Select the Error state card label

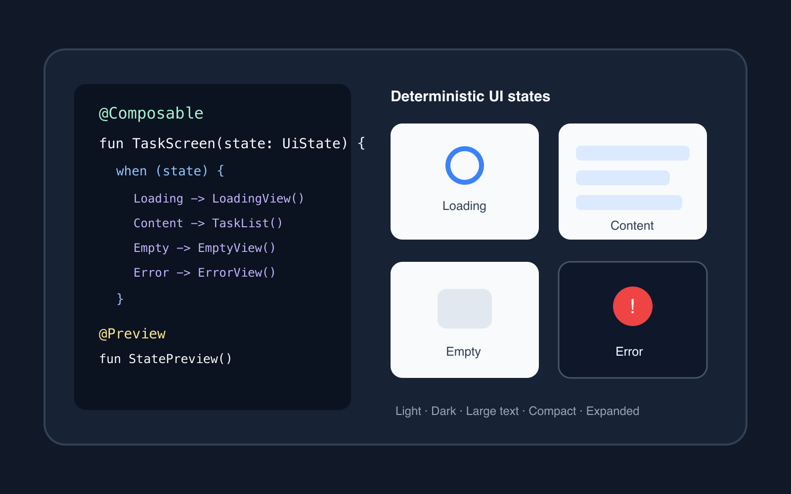pos(629,352)
